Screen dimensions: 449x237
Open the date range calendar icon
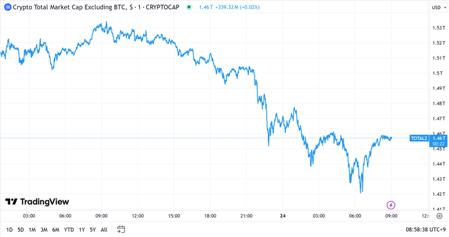click(x=121, y=229)
